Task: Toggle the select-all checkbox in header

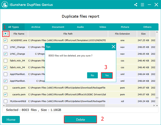Action: (6, 34)
